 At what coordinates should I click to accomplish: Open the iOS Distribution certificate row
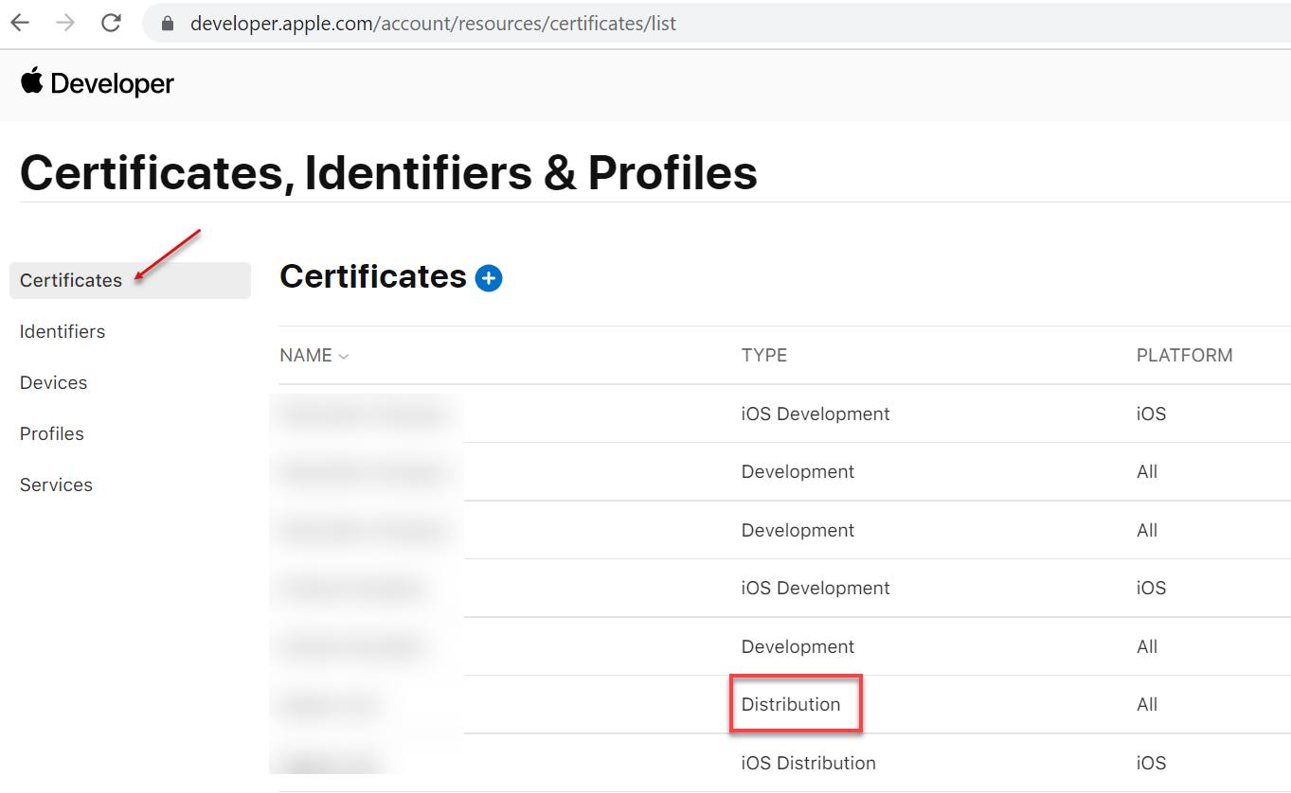(784, 763)
